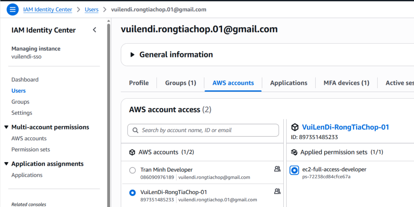Go to Users breadcrumb link
The height and width of the screenshot is (207, 414).
coord(92,10)
